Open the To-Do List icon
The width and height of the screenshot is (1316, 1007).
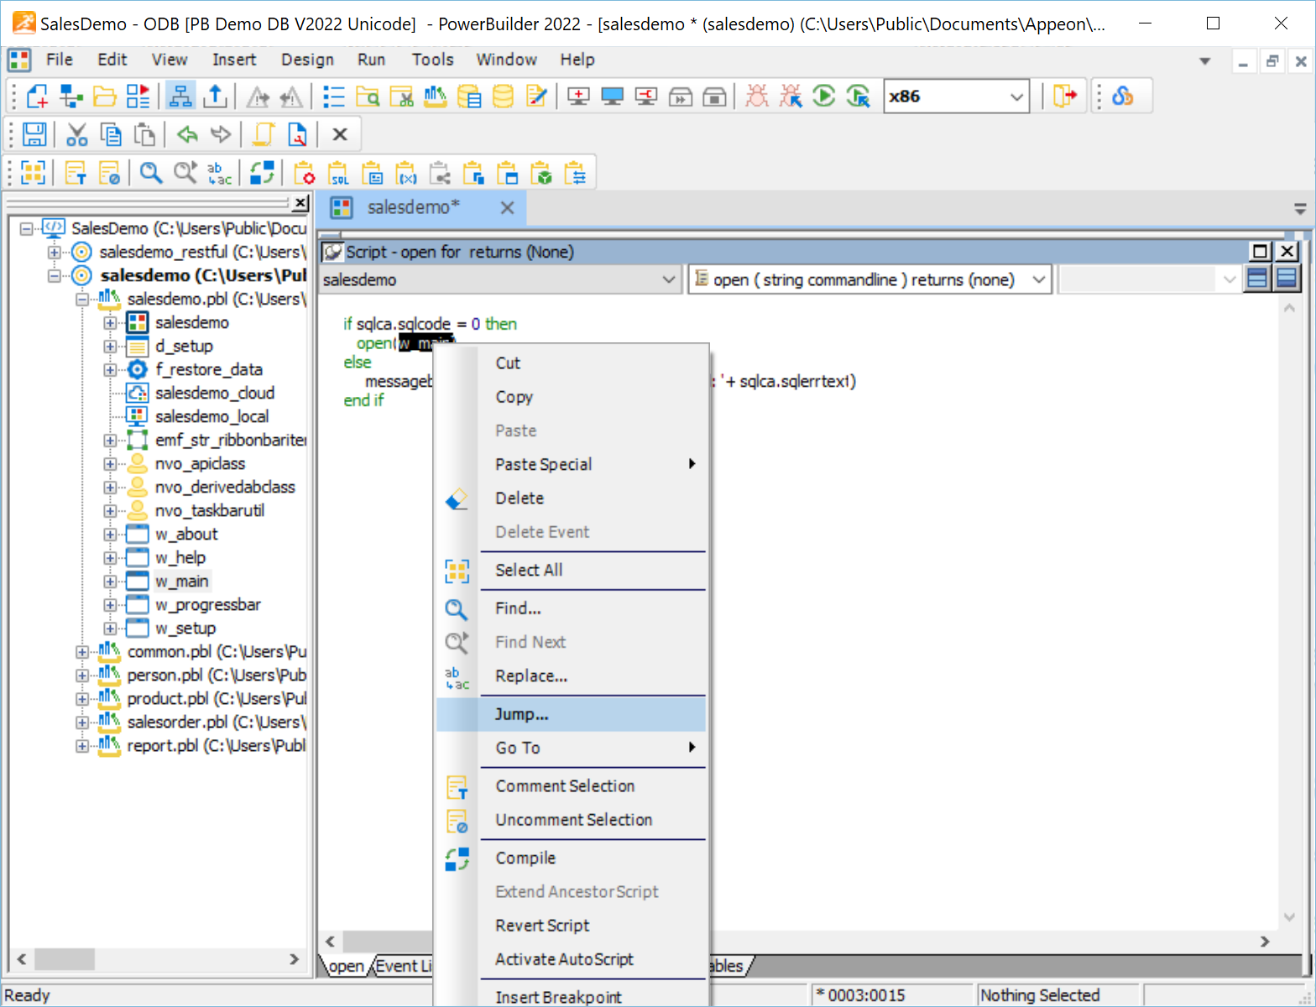(x=334, y=97)
